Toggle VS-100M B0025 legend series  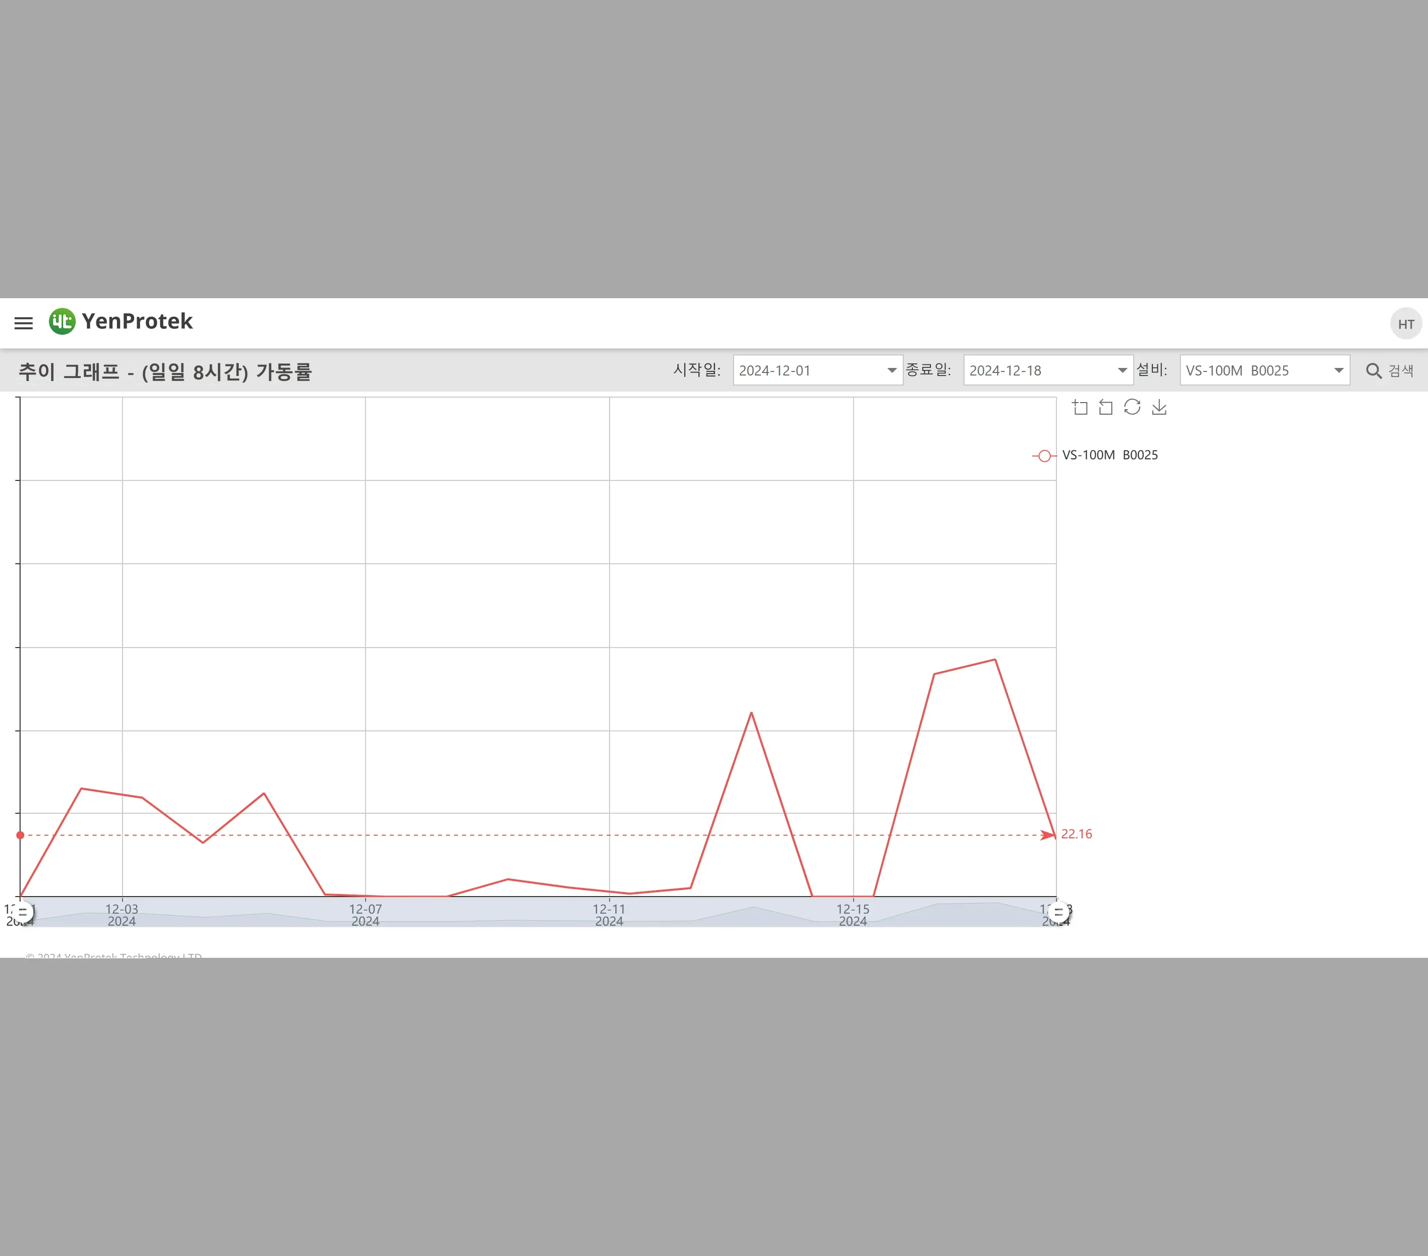pos(1096,455)
